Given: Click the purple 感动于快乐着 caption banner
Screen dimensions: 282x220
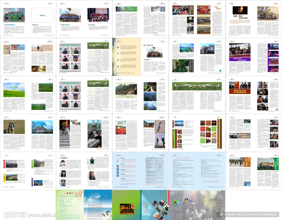Looking at the screenshot, I should (x=240, y=60).
